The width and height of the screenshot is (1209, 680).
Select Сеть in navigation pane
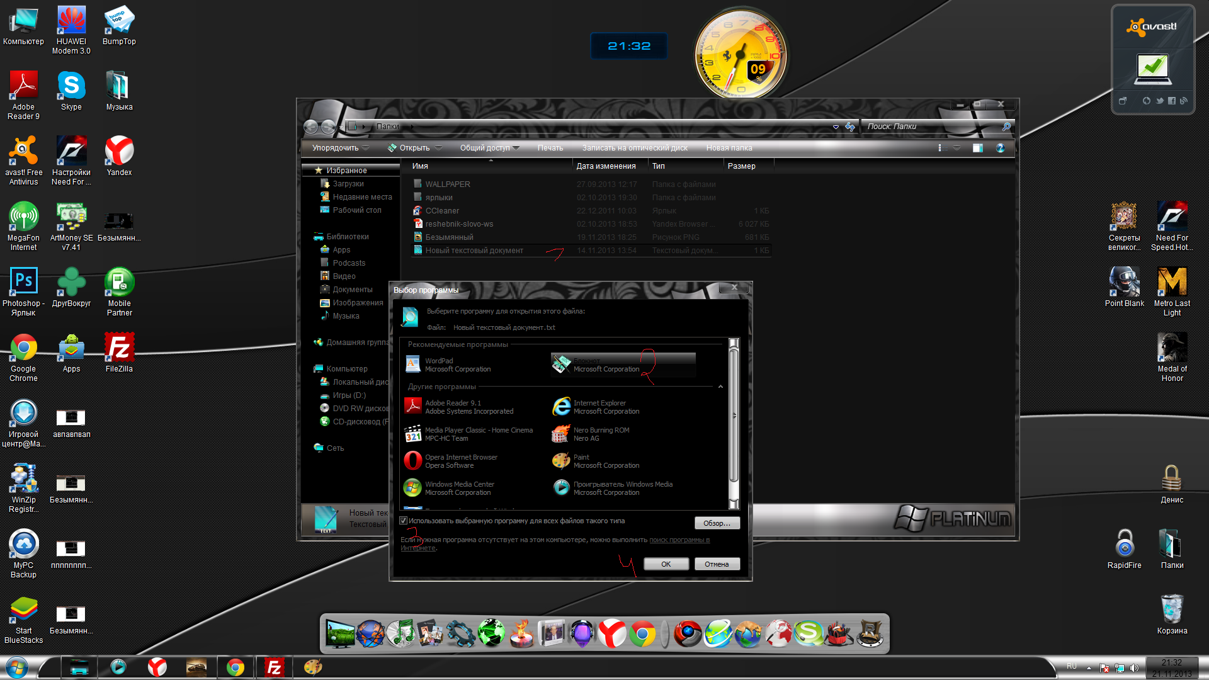pos(335,448)
